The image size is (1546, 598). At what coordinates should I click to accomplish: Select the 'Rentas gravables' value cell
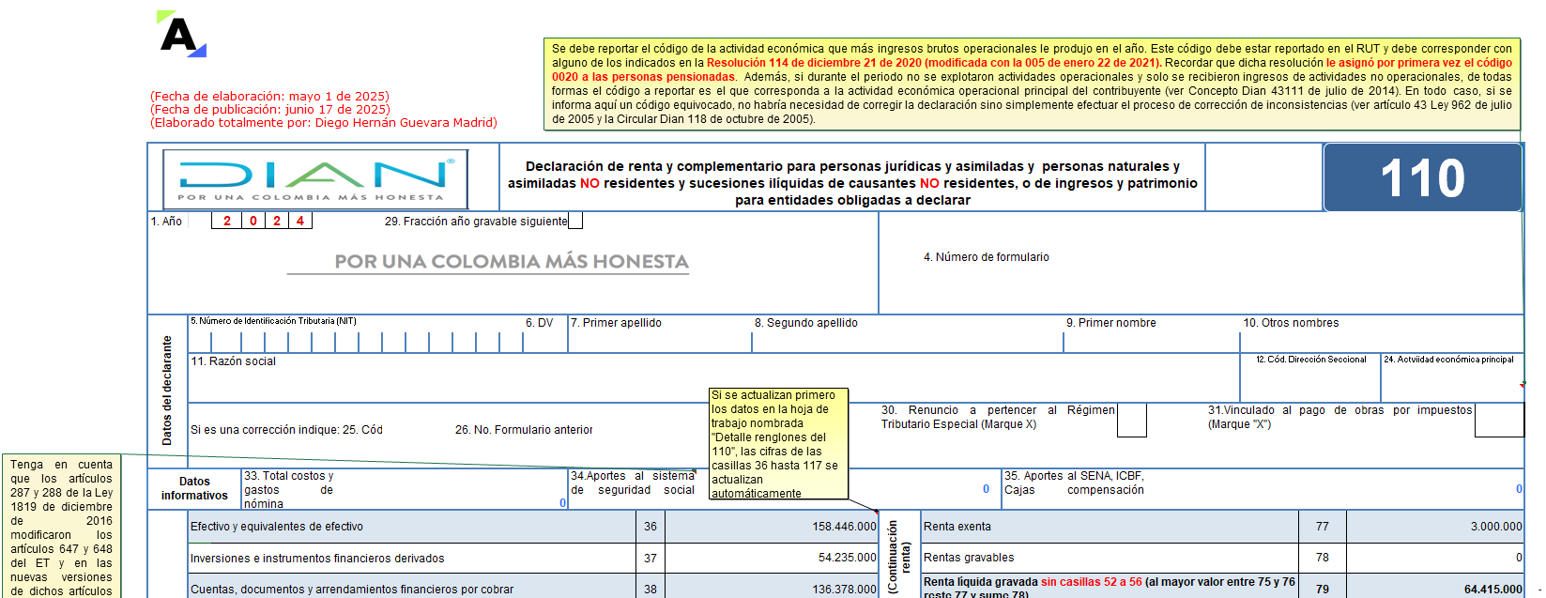(1435, 558)
